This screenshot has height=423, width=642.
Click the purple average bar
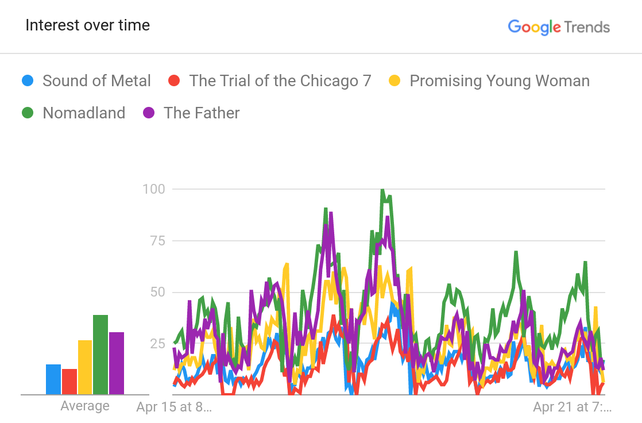coord(117,363)
